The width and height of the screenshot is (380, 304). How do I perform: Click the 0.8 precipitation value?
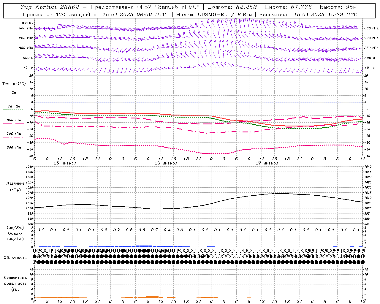coord(142,230)
